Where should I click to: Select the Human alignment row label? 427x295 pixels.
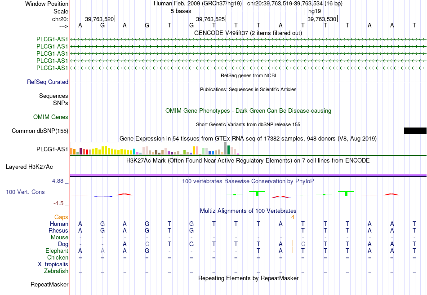59,224
